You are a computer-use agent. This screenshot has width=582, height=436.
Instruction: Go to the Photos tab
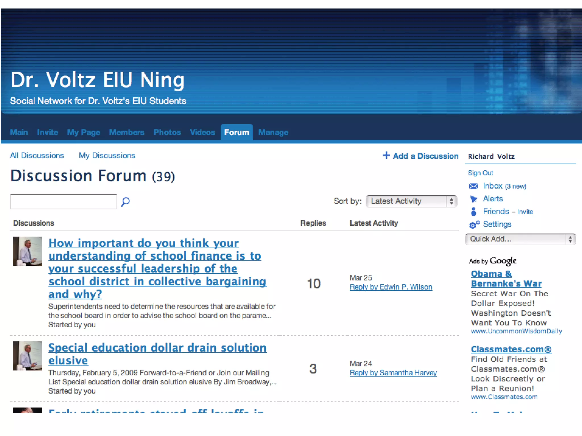(167, 132)
